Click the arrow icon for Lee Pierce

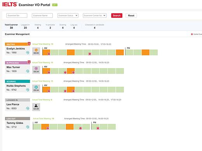28,108
